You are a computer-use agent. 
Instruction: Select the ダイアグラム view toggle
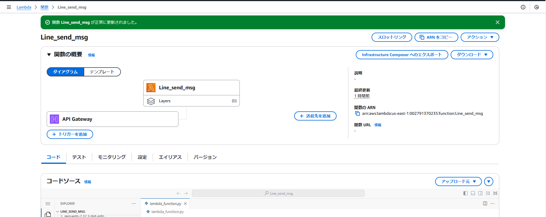click(65, 72)
